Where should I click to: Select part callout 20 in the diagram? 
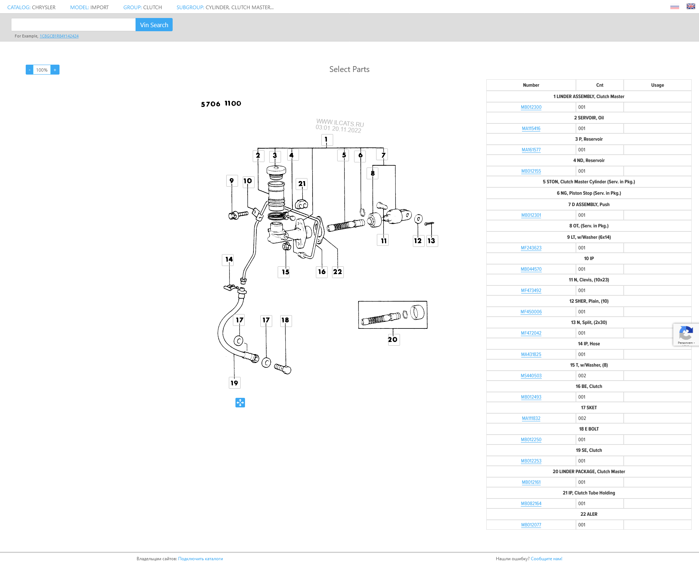tap(393, 339)
